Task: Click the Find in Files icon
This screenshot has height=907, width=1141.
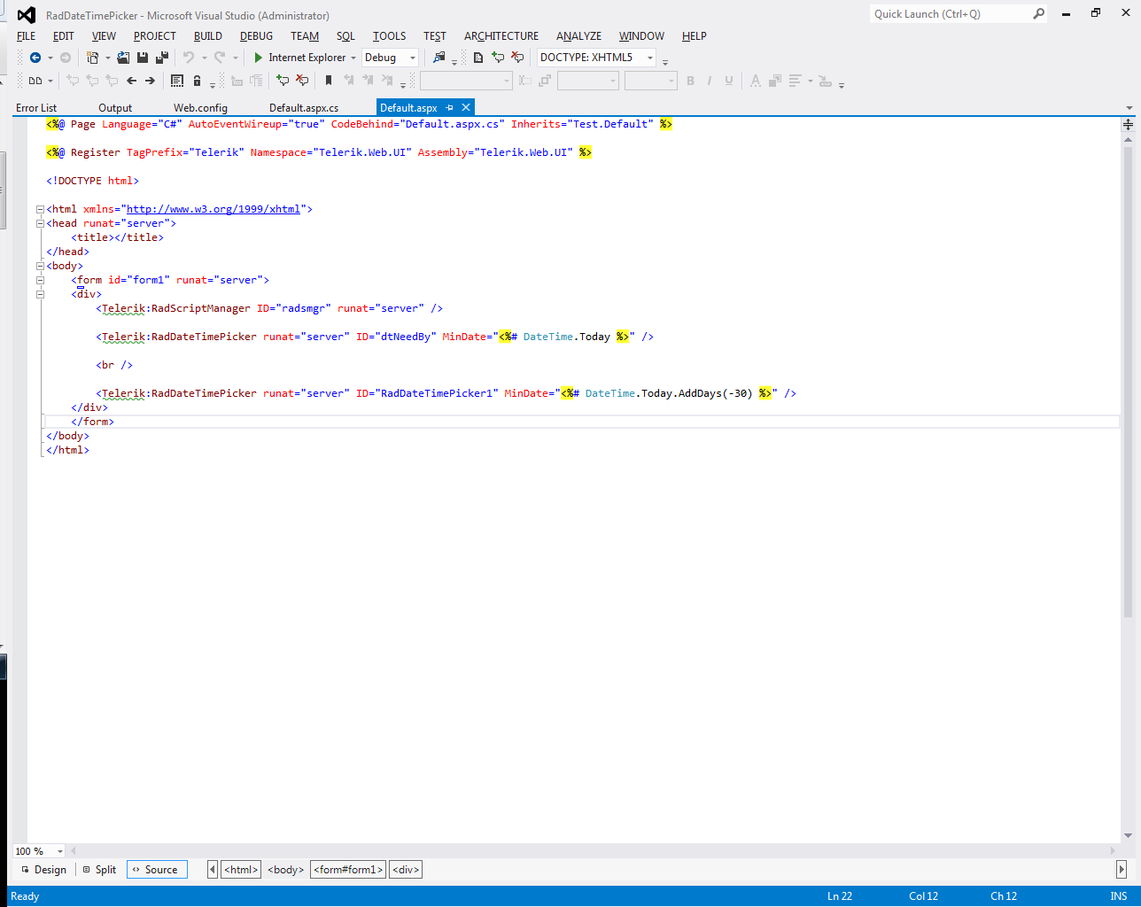Action: [x=439, y=58]
